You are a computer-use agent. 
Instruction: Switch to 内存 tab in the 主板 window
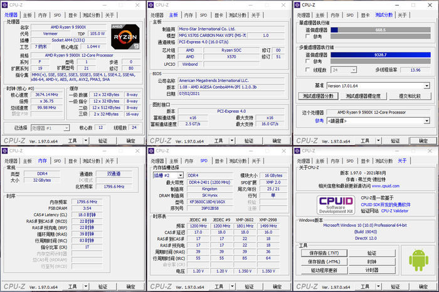tap(188, 15)
